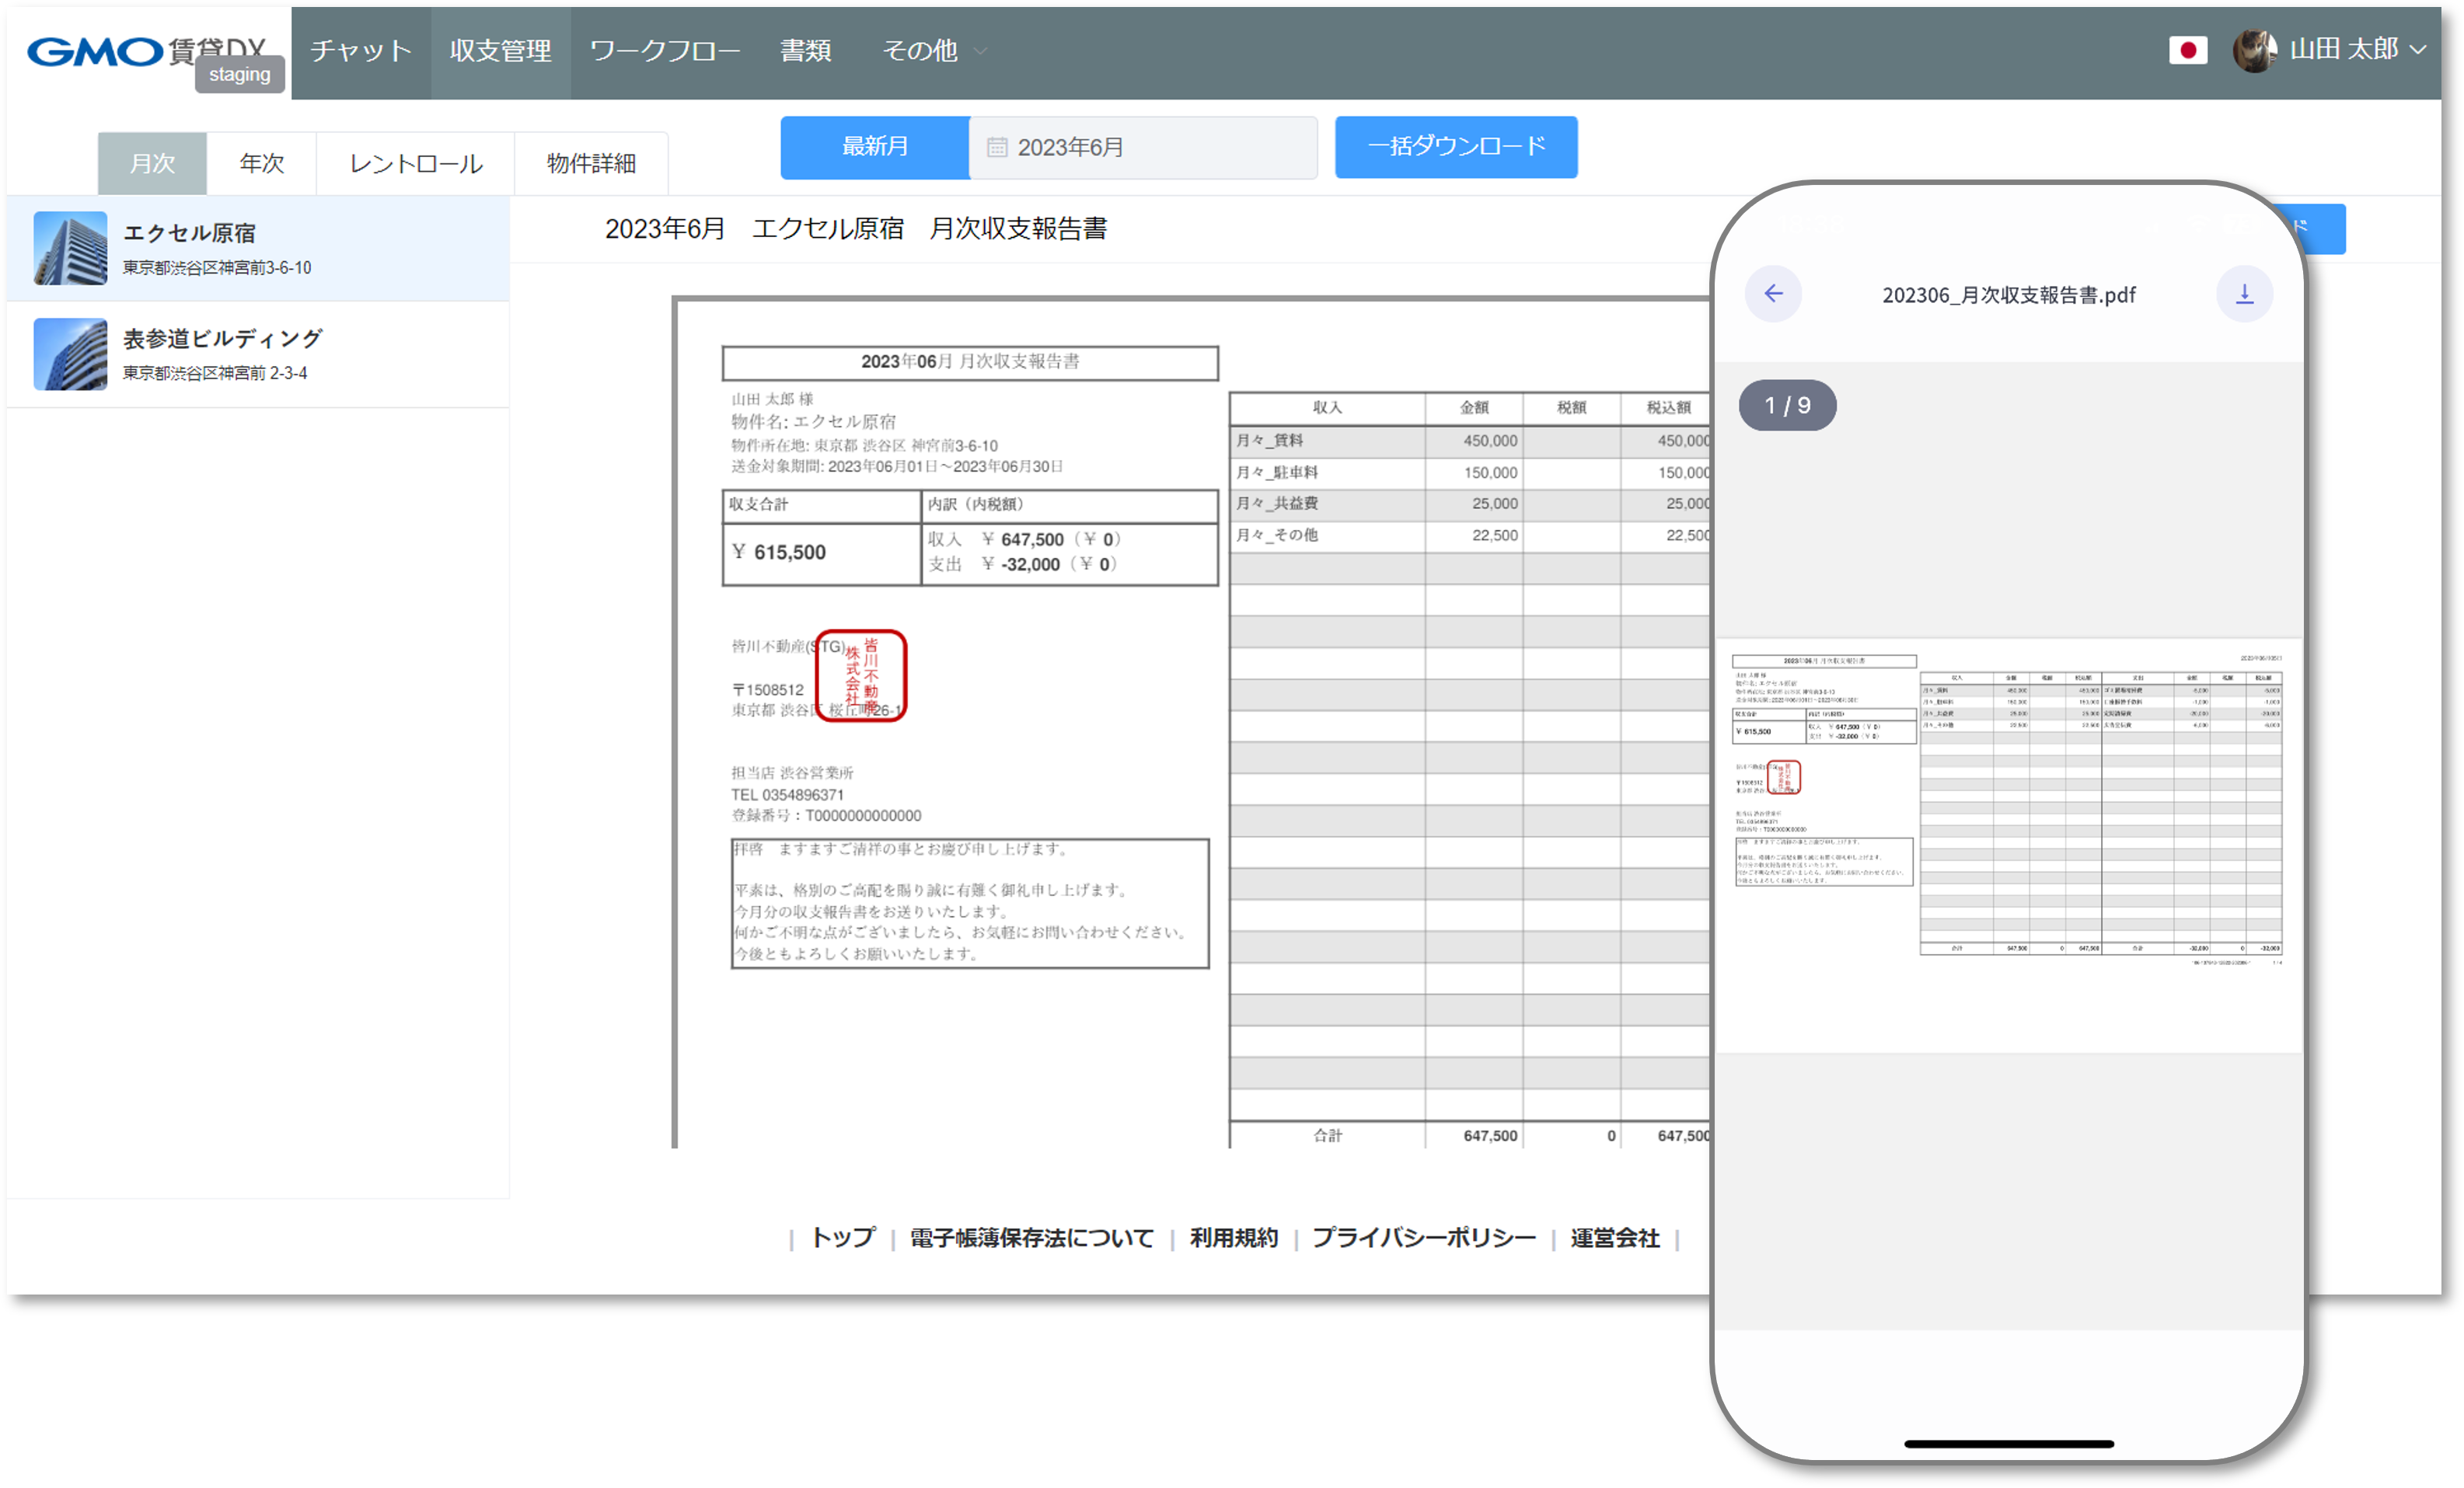Select エクセル原宿 building thumbnail

[70, 248]
